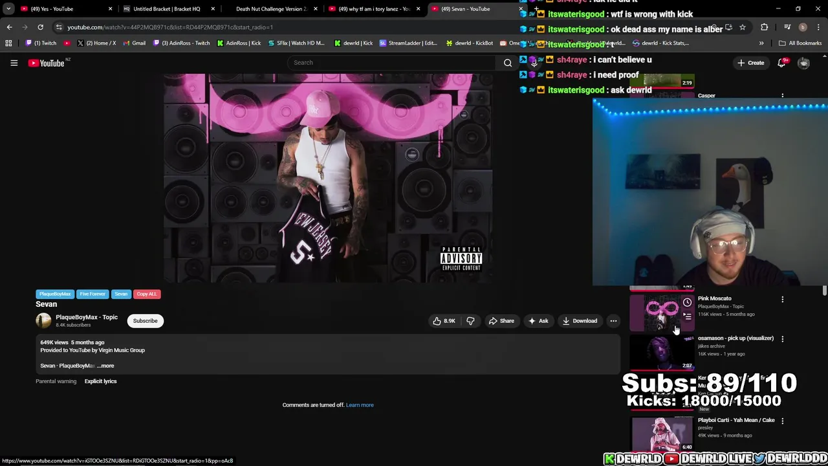Open YouTube notifications bell

pyautogui.click(x=782, y=63)
